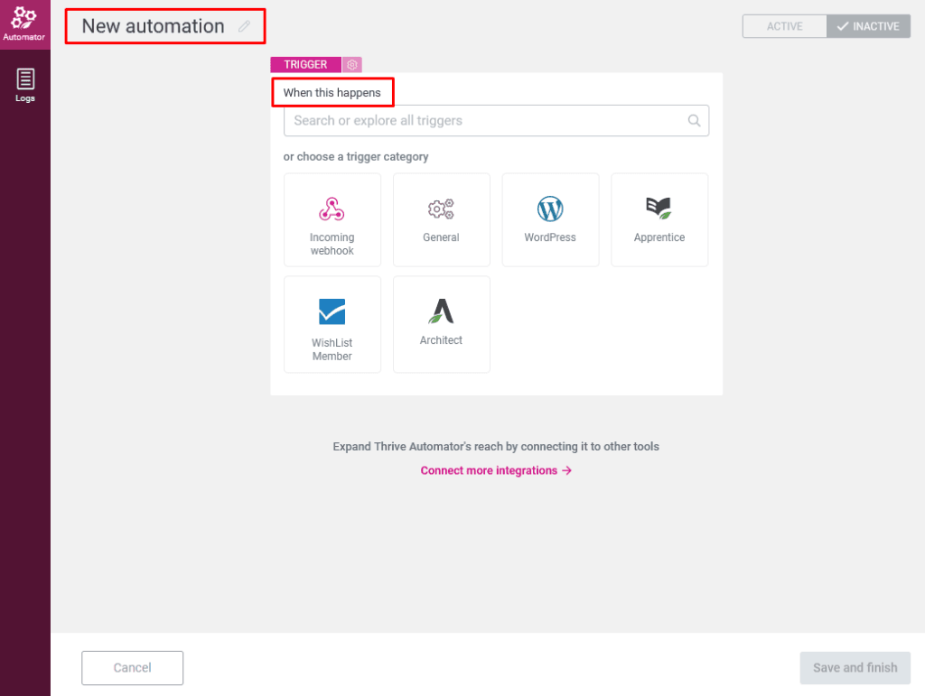Select the General trigger category

pos(441,220)
